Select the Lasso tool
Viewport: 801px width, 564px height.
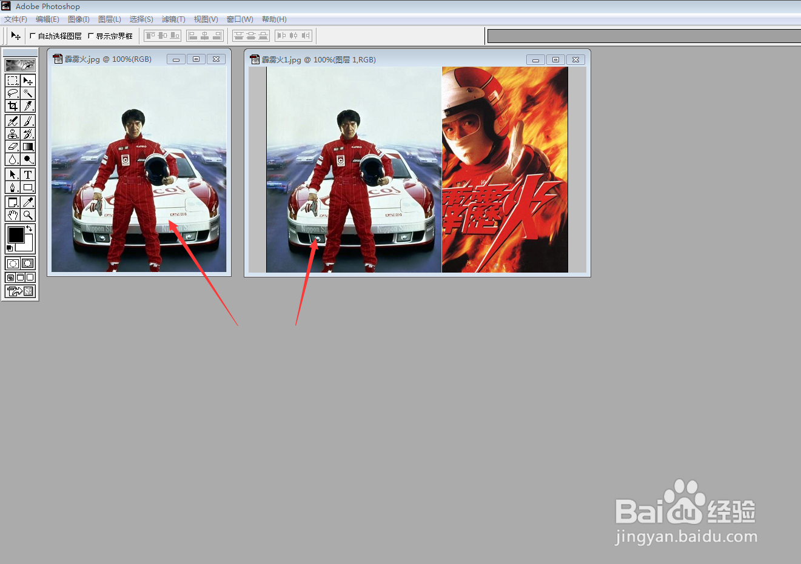13,93
